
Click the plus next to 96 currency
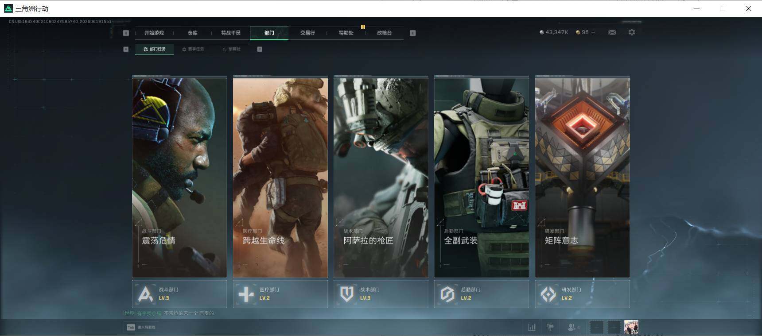[x=593, y=32]
